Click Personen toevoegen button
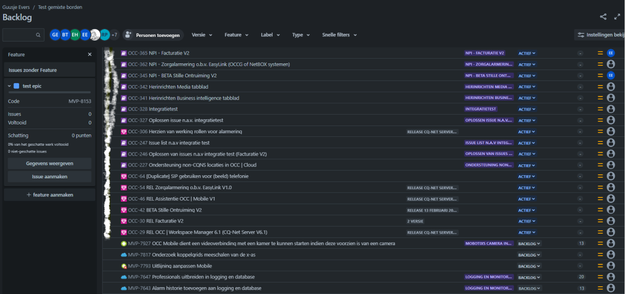Image resolution: width=625 pixels, height=294 pixels. [x=153, y=35]
